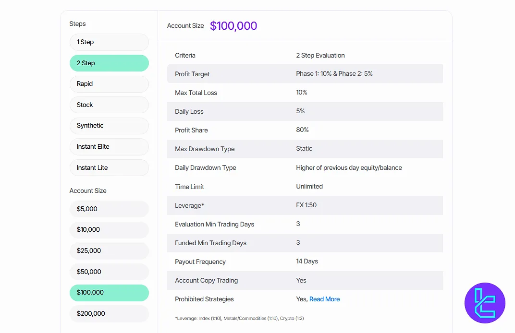Open the Instant Lite plan details
The image size is (515, 333).
[x=109, y=167]
